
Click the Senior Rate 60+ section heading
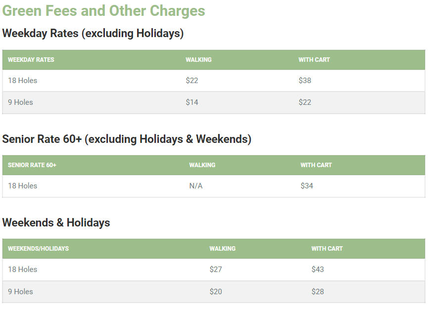(127, 139)
